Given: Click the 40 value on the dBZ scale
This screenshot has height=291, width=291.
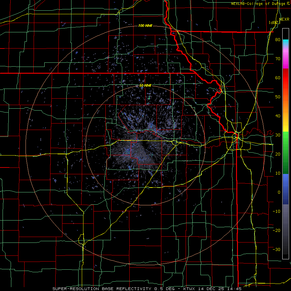Looking at the screenshot, I should (278, 116).
